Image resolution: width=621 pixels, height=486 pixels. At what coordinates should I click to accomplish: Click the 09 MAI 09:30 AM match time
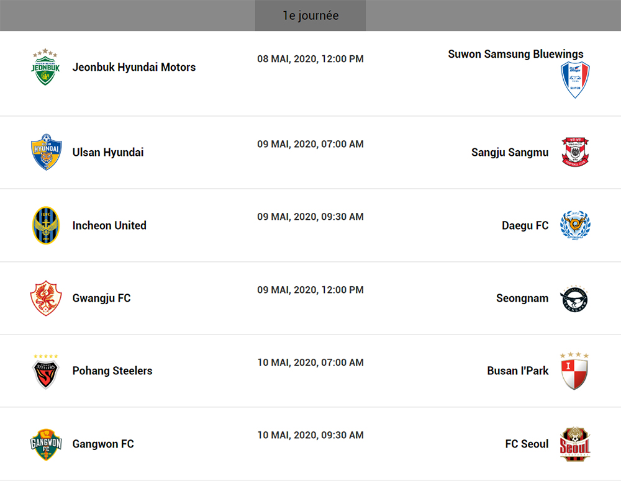(310, 217)
